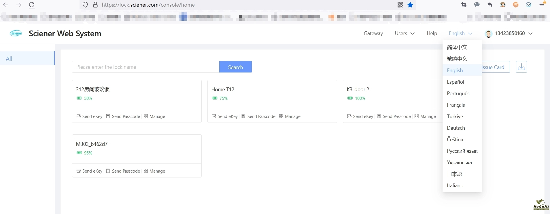Collapse the English language dropdown
The width and height of the screenshot is (550, 214).
click(x=460, y=33)
